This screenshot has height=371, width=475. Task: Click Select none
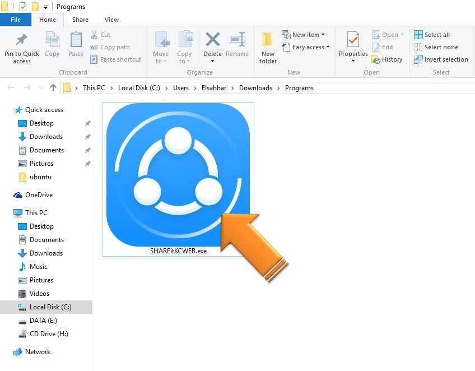pos(436,47)
